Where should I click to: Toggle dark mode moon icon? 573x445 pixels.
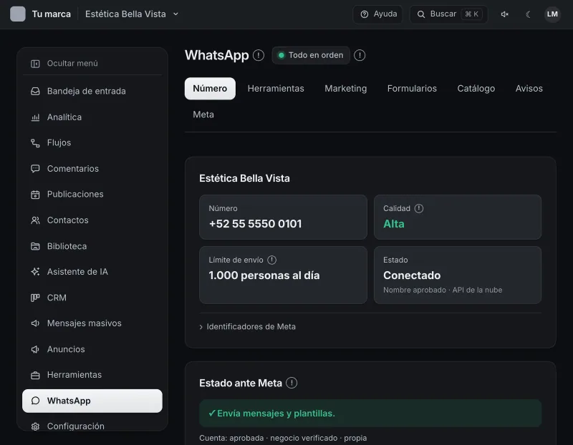pos(529,14)
